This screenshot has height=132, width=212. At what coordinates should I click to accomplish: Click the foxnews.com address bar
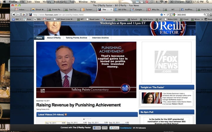click(x=94, y=15)
